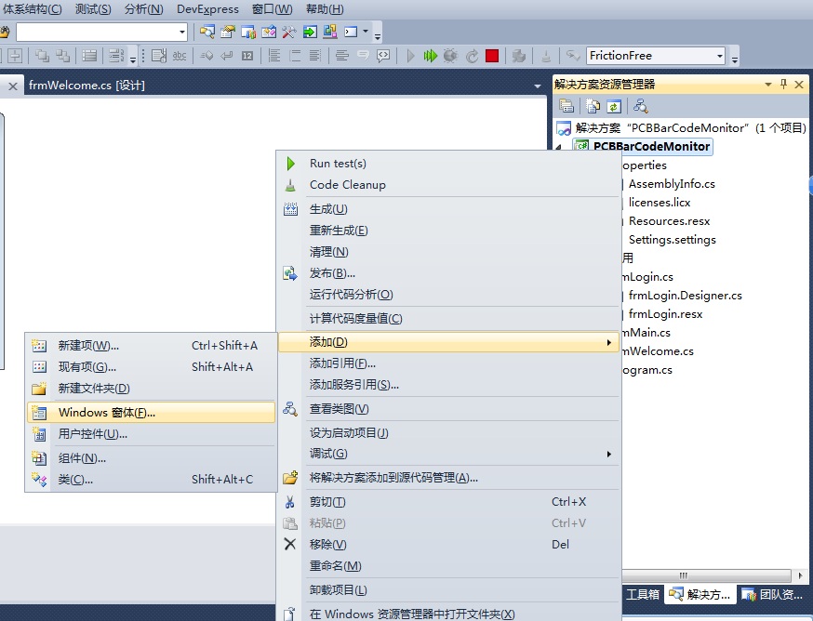This screenshot has height=621, width=813.
Task: Open the FrictionFree dropdown
Action: pos(719,56)
